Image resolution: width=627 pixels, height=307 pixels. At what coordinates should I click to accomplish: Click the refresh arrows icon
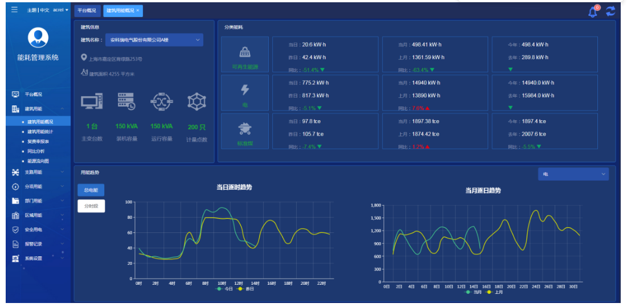[610, 11]
